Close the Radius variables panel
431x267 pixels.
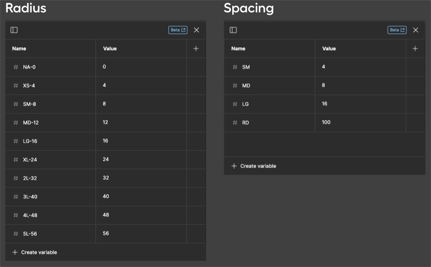(196, 30)
